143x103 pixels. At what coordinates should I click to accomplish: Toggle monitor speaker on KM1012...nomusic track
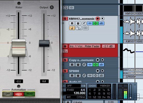tap(103, 18)
